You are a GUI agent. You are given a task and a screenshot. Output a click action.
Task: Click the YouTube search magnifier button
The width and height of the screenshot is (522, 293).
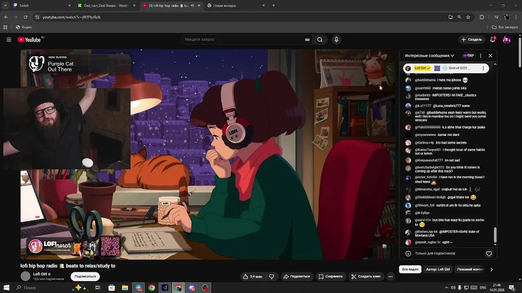[x=320, y=39]
